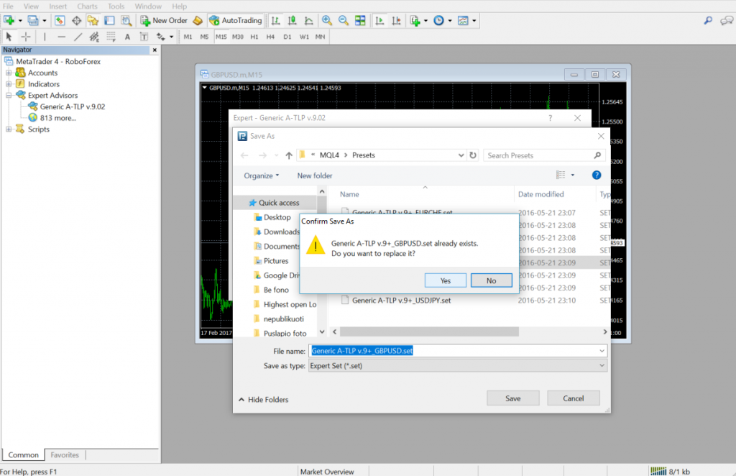Expand the Scripts tree node

click(9, 129)
